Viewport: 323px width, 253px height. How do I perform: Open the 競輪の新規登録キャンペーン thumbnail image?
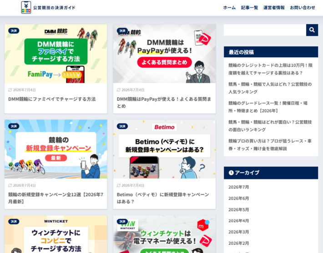(56, 149)
